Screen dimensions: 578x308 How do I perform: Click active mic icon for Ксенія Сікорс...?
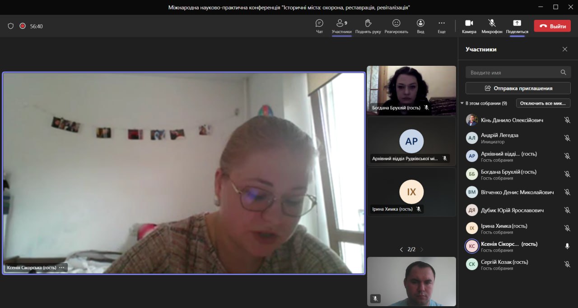[x=567, y=246]
